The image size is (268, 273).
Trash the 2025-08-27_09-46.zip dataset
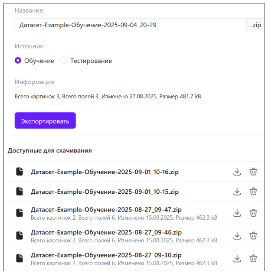point(253,235)
